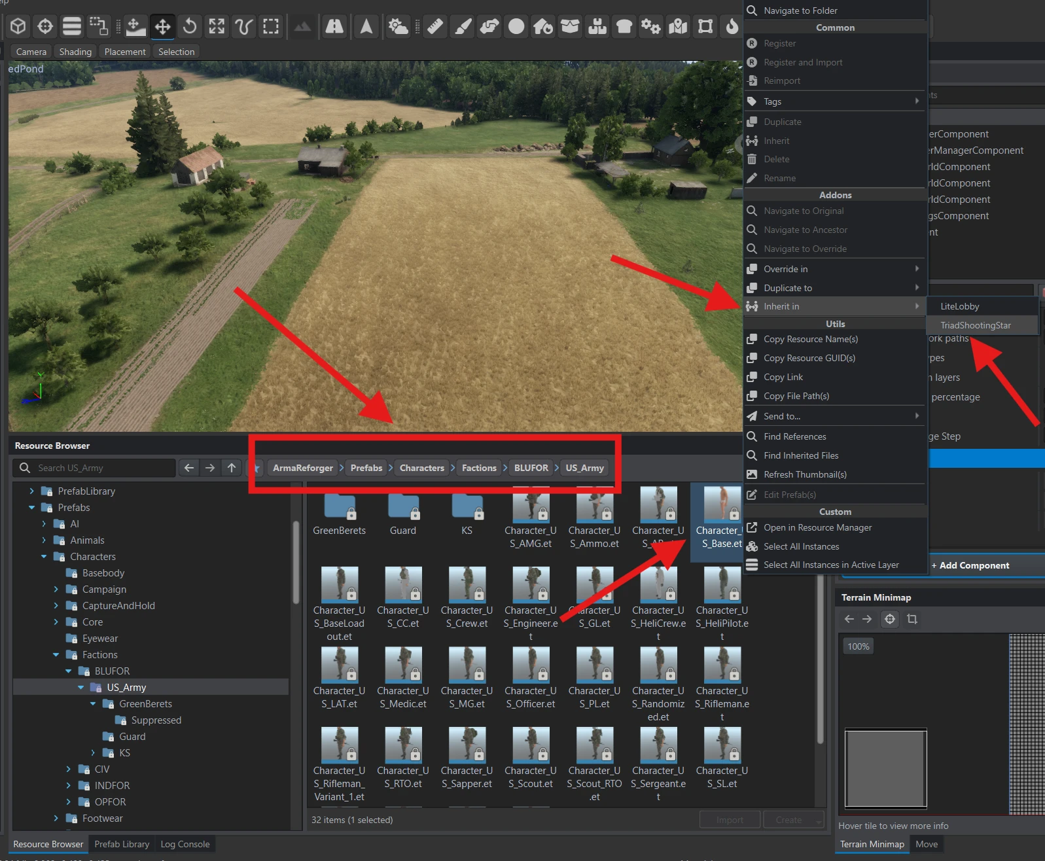
Task: Switch to the Prefab Library tab
Action: click(122, 844)
